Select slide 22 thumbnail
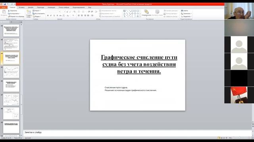 coord(11,30)
